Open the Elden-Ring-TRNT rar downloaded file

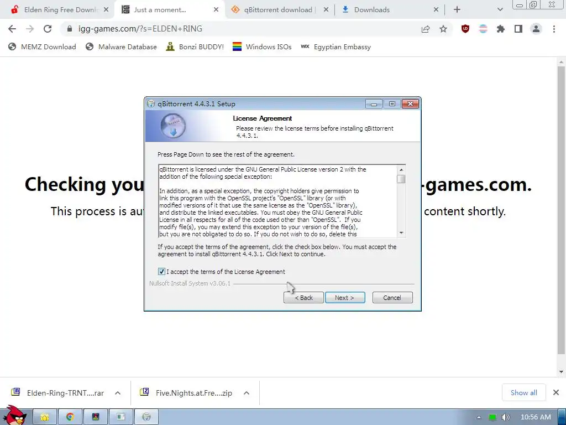pos(57,393)
